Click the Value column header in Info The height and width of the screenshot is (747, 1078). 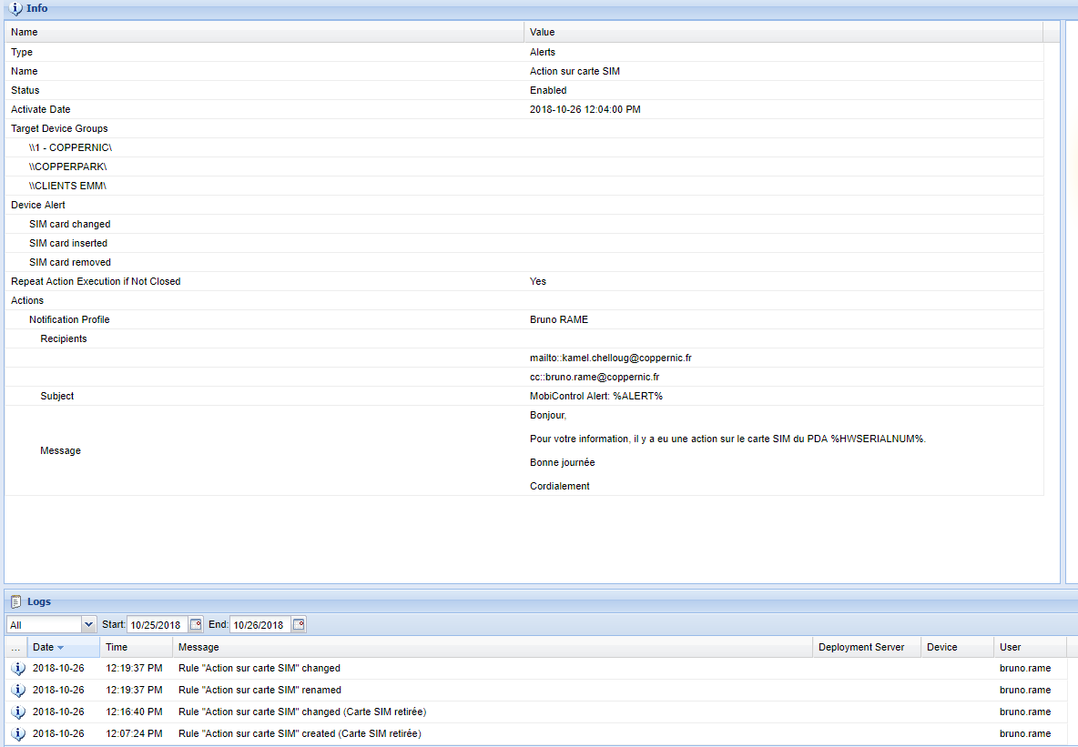click(x=543, y=32)
